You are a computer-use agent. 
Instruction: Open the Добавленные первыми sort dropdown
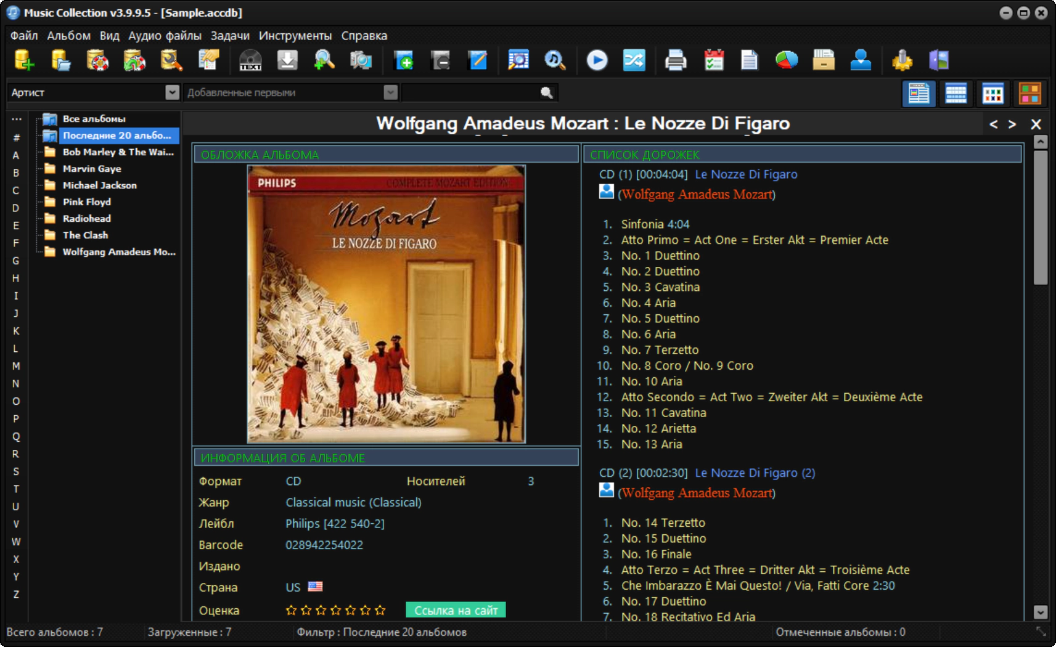tap(390, 92)
